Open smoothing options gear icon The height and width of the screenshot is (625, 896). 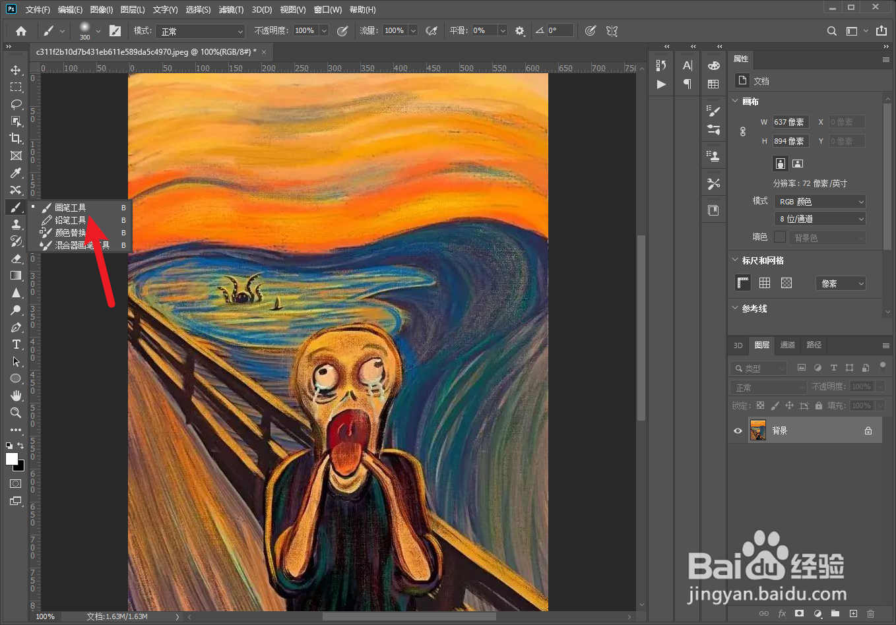(x=520, y=31)
